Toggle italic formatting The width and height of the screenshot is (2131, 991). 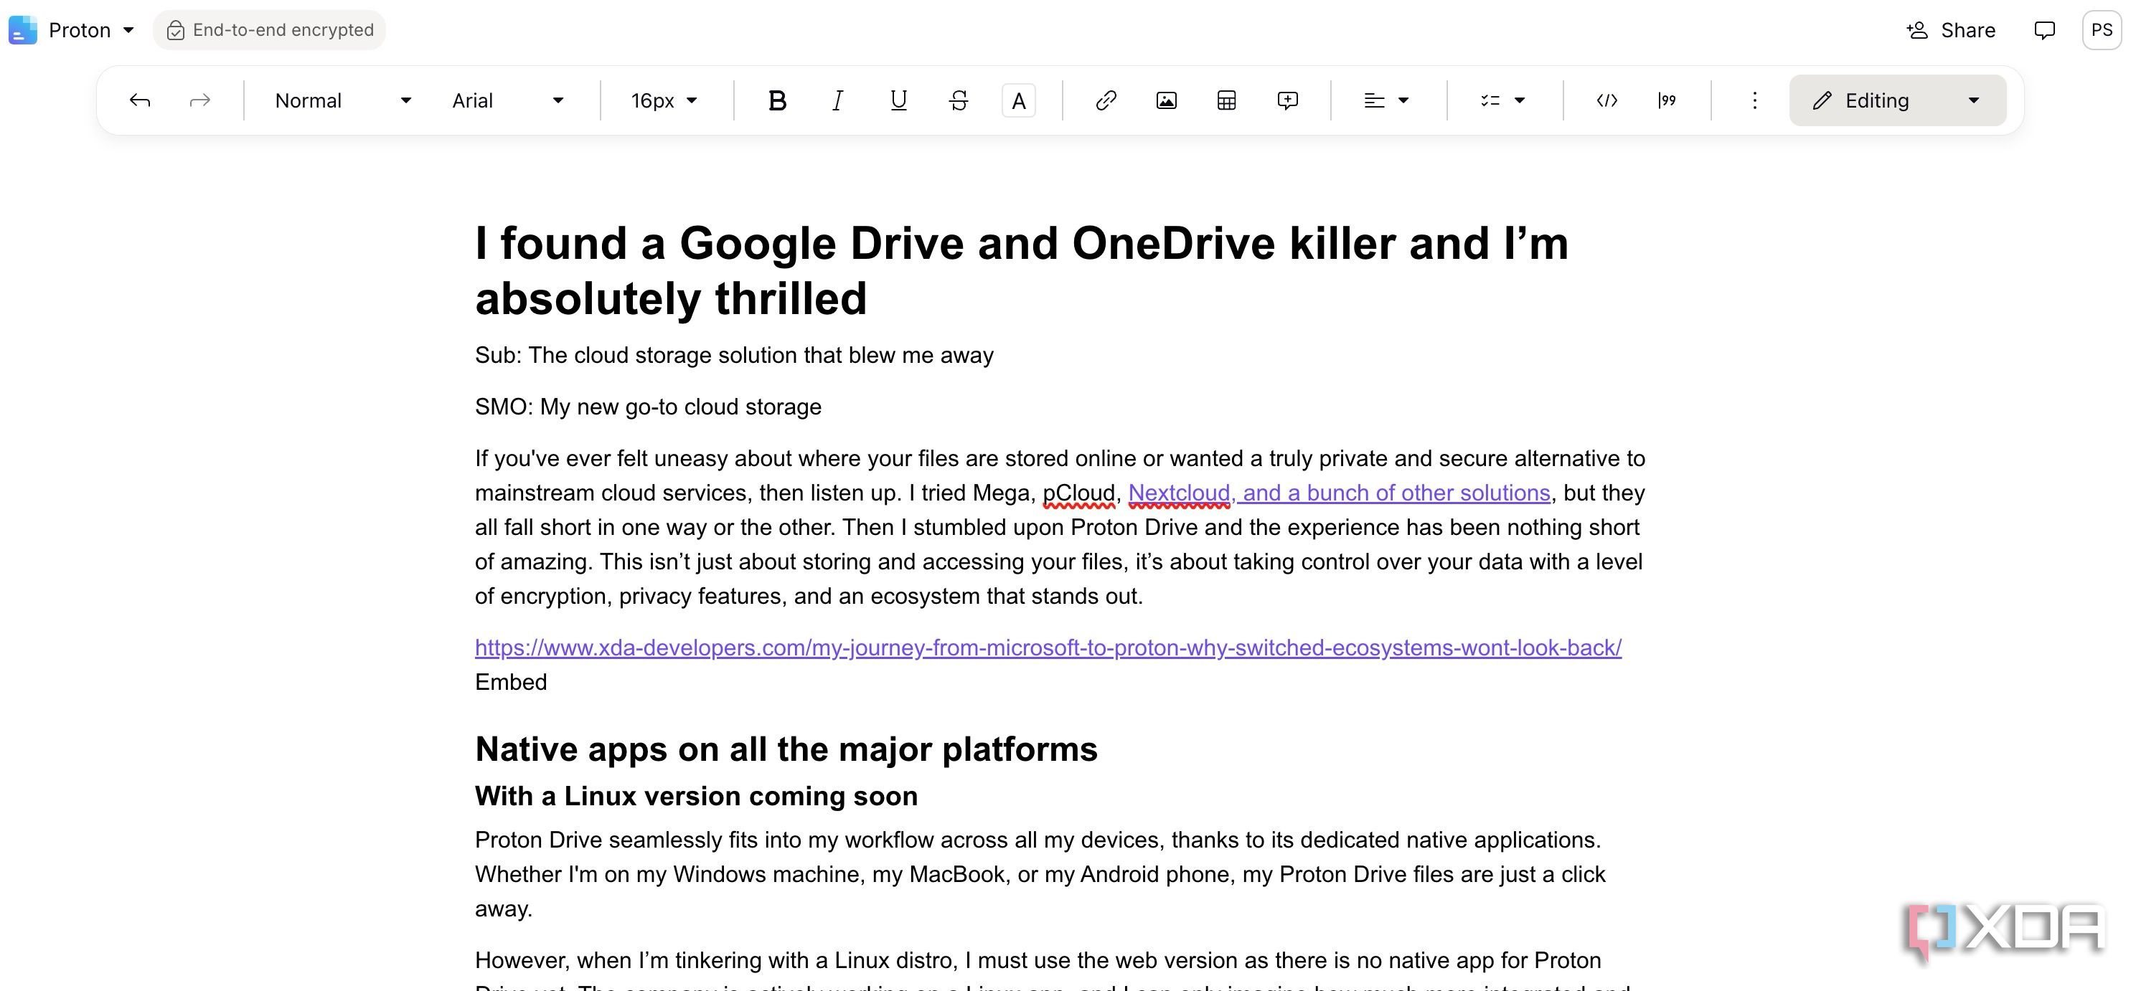[837, 101]
